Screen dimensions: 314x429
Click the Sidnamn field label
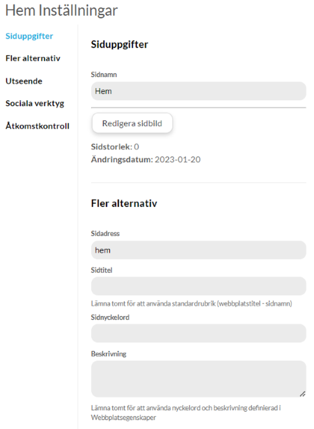(x=104, y=75)
